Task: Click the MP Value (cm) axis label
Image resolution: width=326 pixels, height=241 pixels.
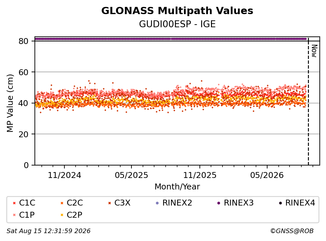Action: [10, 103]
